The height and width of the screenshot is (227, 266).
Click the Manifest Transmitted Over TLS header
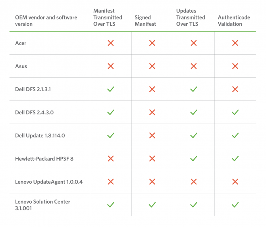point(108,17)
